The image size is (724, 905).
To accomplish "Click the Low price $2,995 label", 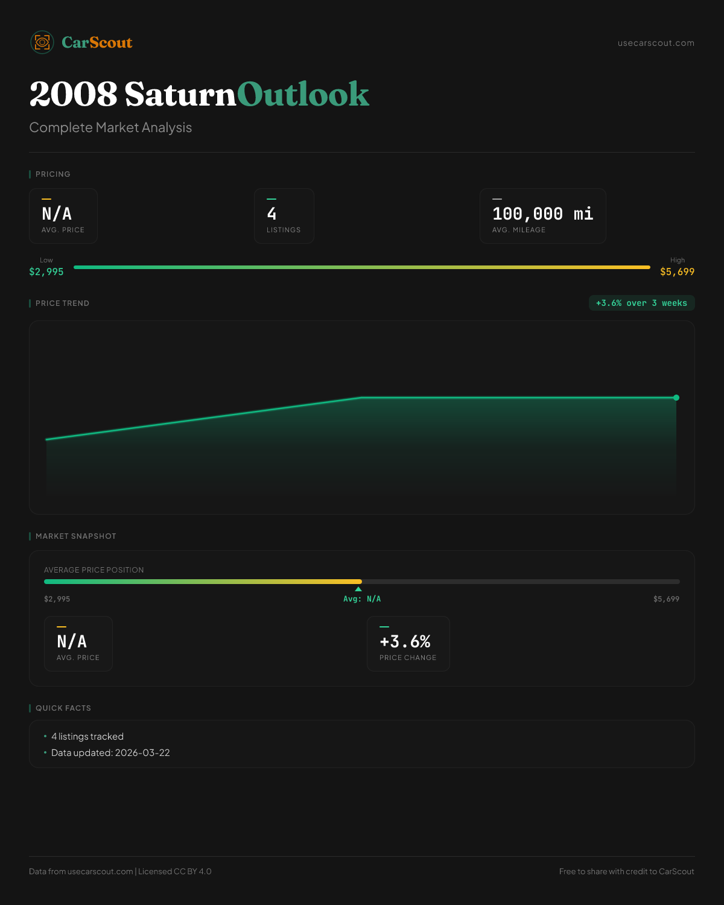I will coord(46,271).
